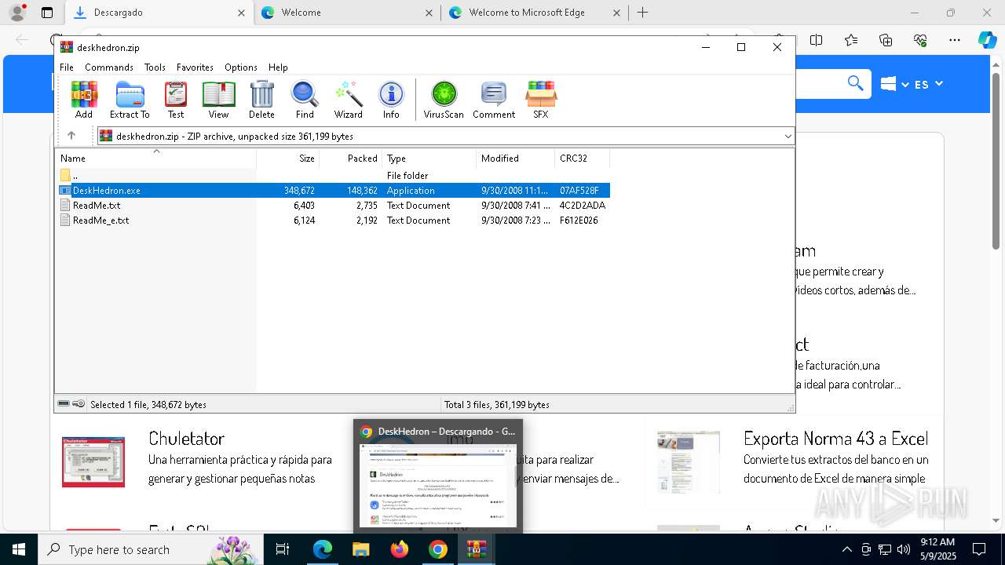The image size is (1005, 565).
Task: Open File Explorer from the taskbar
Action: (361, 549)
